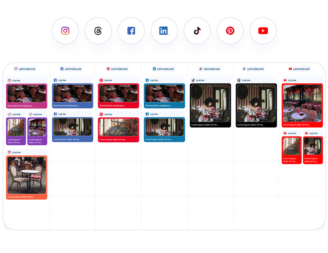Select the YouTube circle icon at top
This screenshot has height=253, width=328.
(x=263, y=31)
